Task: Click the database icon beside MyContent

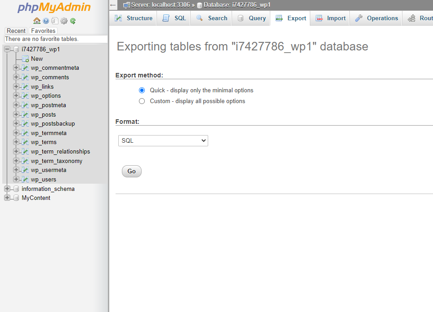Action: click(x=16, y=198)
